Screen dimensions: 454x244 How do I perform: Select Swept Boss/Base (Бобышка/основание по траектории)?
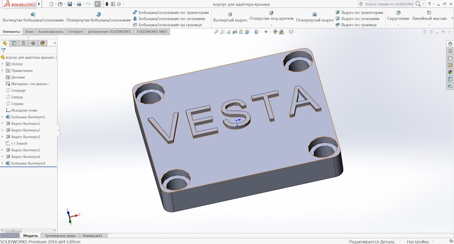[x=171, y=12]
